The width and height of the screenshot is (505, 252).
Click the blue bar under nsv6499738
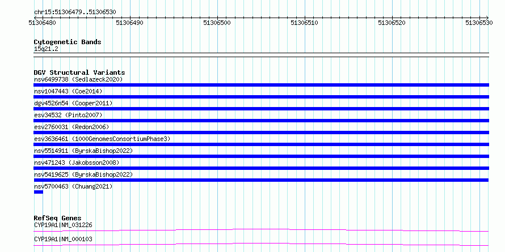coord(261,85)
